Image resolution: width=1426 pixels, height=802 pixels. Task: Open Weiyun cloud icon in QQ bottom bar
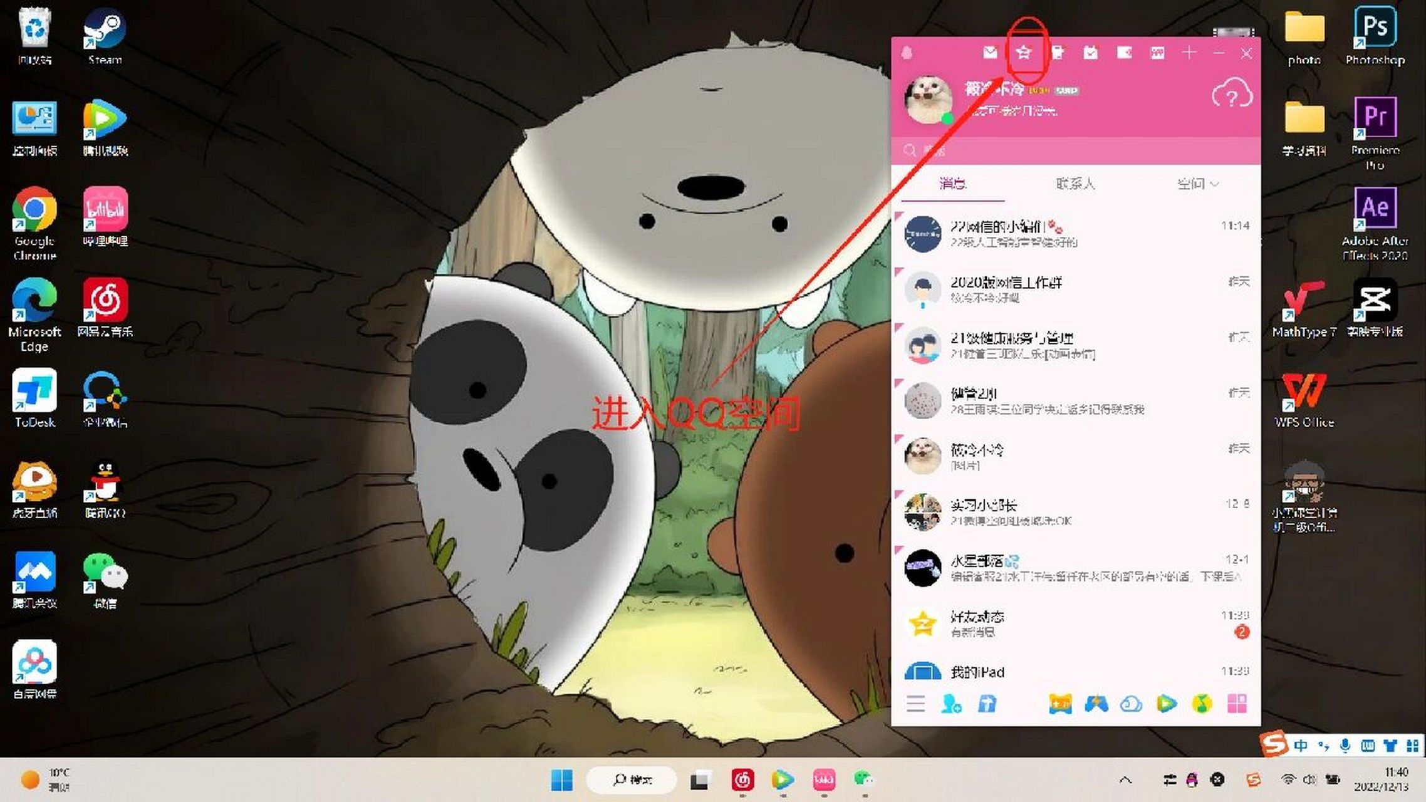[1131, 704]
